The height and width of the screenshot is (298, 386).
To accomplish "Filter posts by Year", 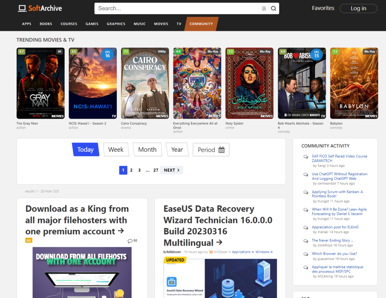I will click(177, 149).
